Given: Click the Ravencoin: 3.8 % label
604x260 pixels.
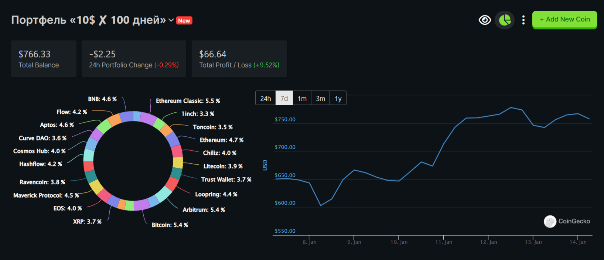Looking at the screenshot, I should (42, 182).
